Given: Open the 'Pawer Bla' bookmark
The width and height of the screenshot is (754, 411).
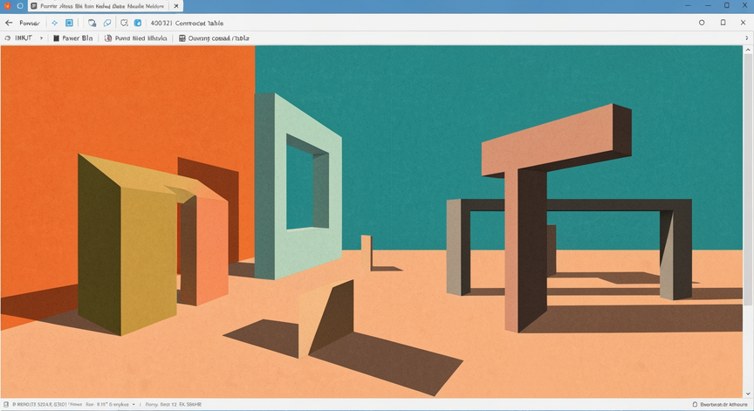Looking at the screenshot, I should pyautogui.click(x=72, y=38).
